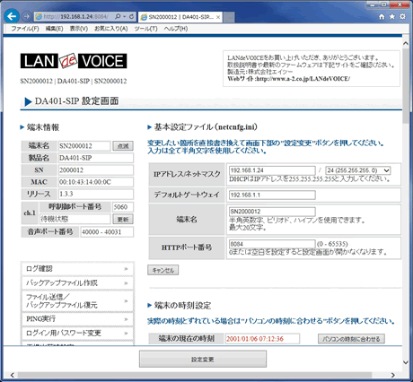Click the arrow next to ログ確認
This screenshot has width=413, height=382.
pyautogui.click(x=126, y=269)
